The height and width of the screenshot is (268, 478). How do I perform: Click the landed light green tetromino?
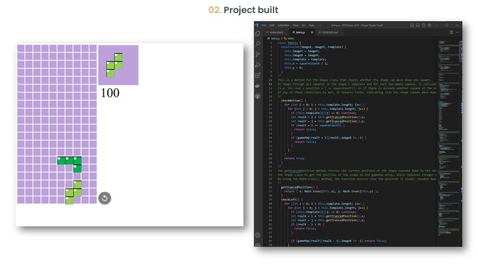tap(74, 192)
